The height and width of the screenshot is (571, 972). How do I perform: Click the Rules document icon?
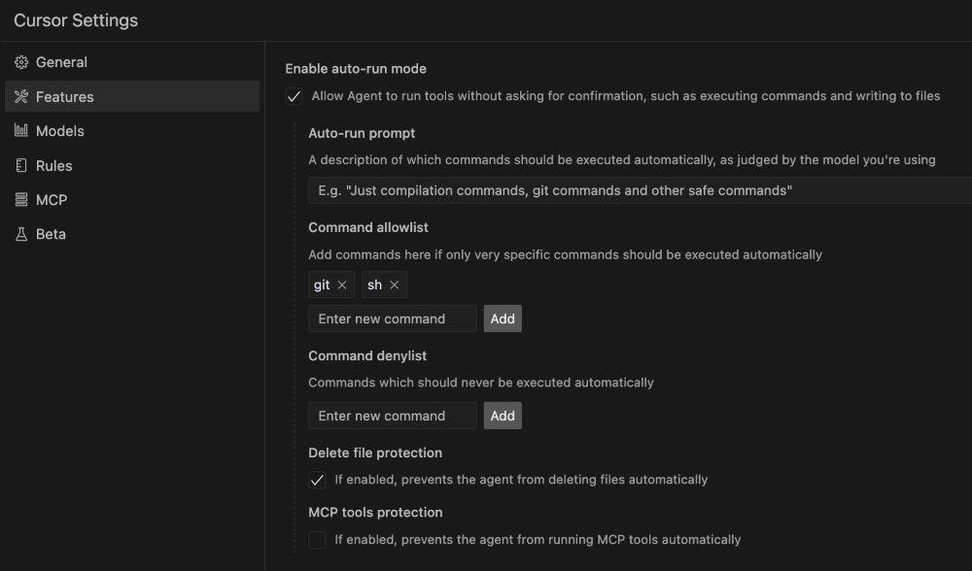click(x=21, y=166)
